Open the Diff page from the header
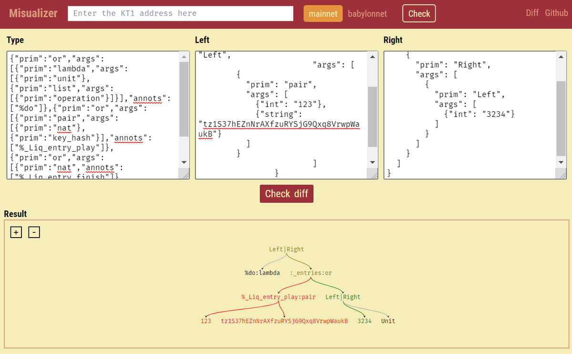 pyautogui.click(x=532, y=13)
